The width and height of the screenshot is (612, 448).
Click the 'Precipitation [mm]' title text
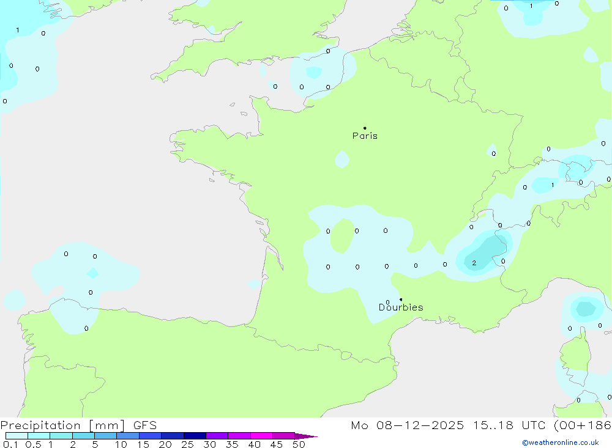[62, 425]
